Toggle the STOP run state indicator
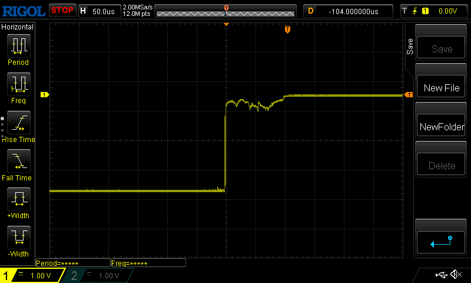 [62, 11]
